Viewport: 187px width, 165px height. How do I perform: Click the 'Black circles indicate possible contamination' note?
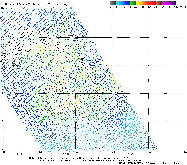tap(115, 161)
